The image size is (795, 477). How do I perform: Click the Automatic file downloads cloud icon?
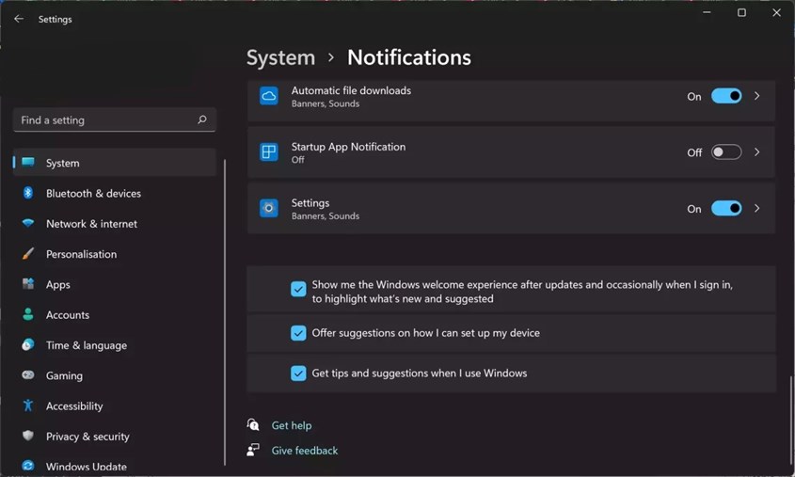coord(269,96)
